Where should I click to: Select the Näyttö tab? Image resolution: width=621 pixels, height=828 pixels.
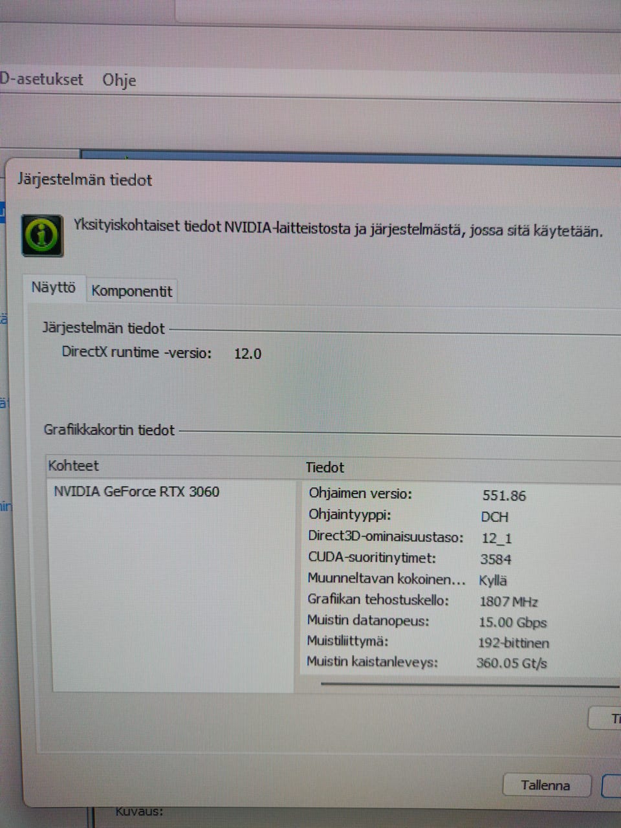tap(53, 287)
